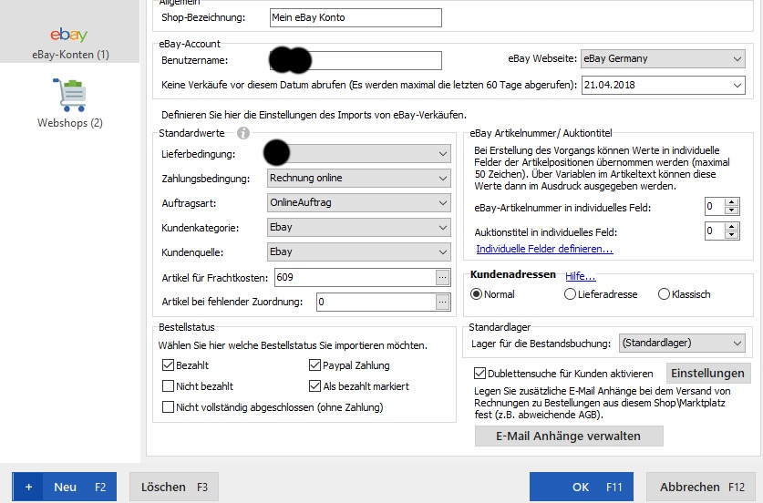Click the Abbrechen F12 button
This screenshot has height=503, width=763.
tap(702, 487)
